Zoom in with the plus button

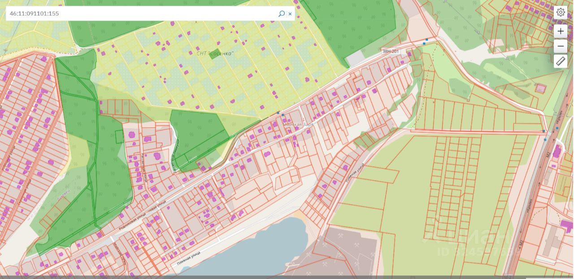(561, 31)
